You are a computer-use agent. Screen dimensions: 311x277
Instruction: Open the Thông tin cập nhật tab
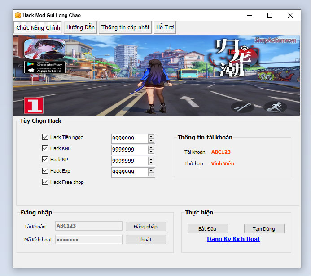[125, 27]
